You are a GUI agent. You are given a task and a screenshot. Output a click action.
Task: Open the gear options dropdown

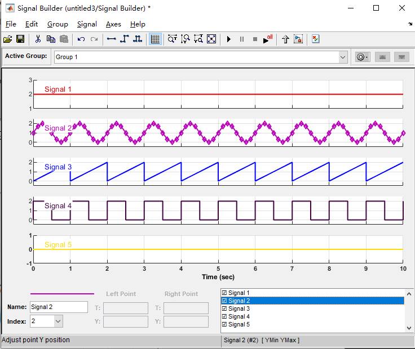[362, 57]
